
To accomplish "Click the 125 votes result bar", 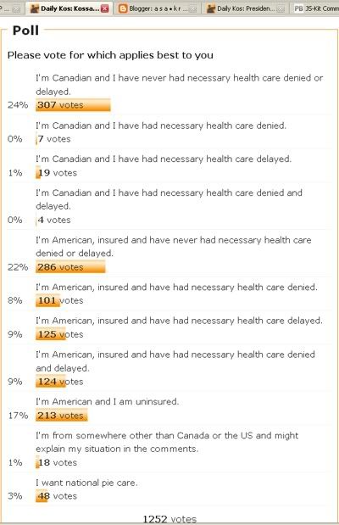I will 51,334.
